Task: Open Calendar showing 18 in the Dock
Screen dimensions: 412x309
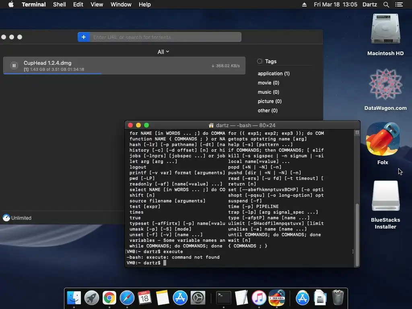Action: (144, 298)
